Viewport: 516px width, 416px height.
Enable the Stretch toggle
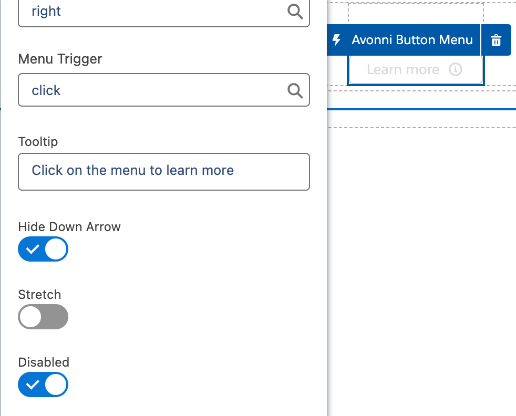(x=43, y=317)
